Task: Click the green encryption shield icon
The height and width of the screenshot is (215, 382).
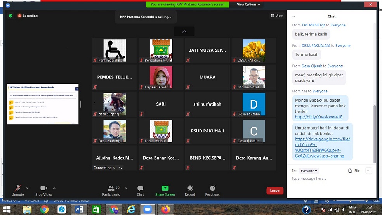Action: (10, 16)
